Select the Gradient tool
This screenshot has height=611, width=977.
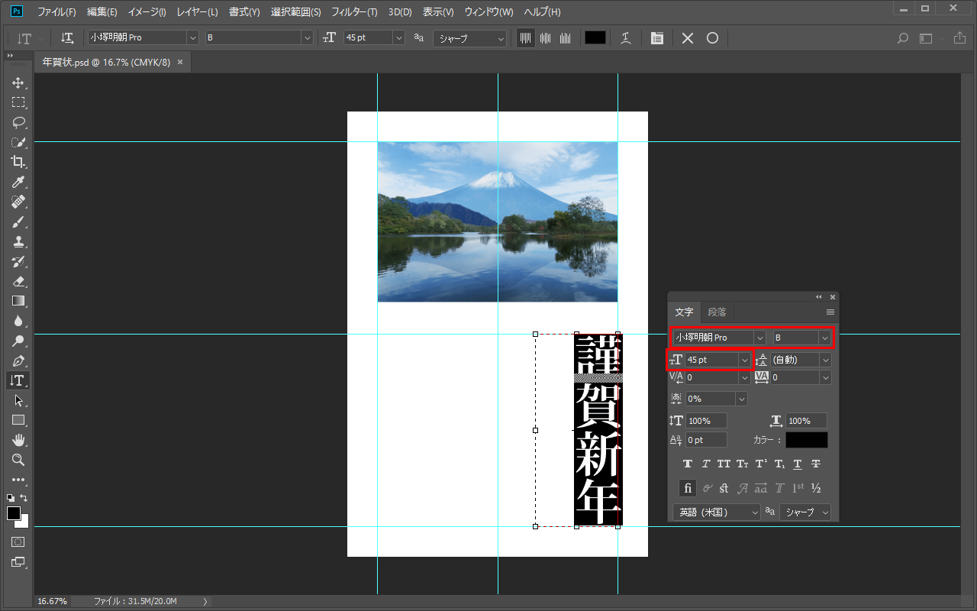coord(18,301)
